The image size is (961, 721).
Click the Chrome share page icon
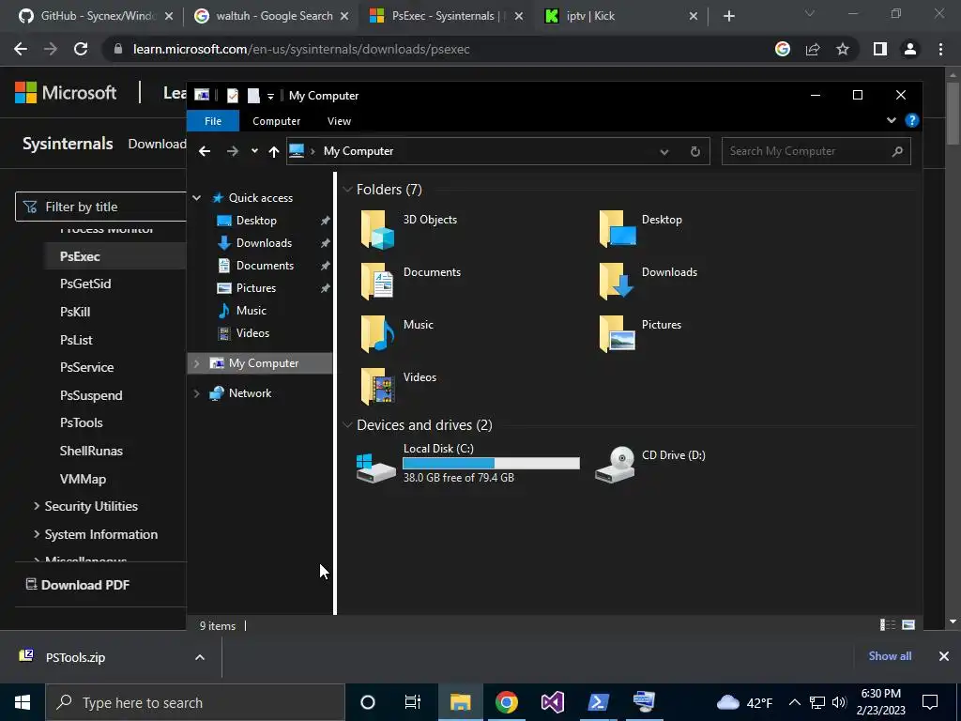click(813, 49)
